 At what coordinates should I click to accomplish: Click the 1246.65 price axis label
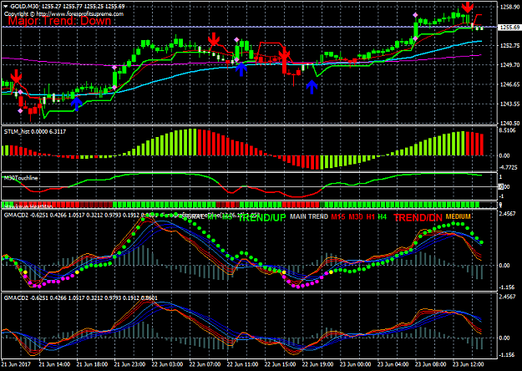point(509,84)
